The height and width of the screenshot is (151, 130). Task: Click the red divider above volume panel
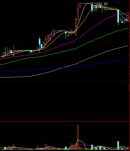point(65,121)
